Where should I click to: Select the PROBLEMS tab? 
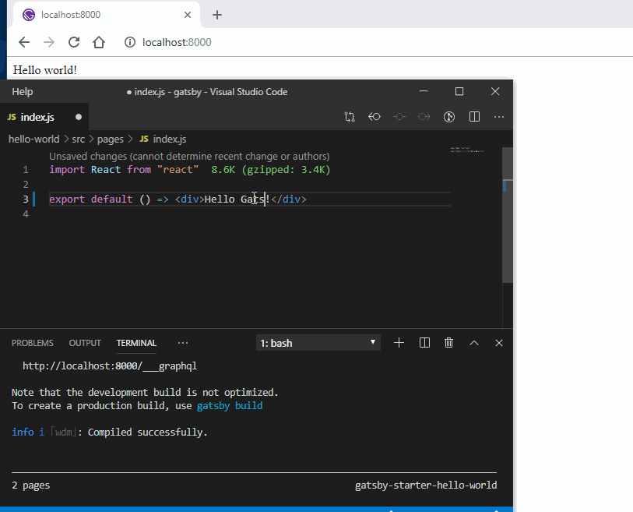click(x=32, y=343)
